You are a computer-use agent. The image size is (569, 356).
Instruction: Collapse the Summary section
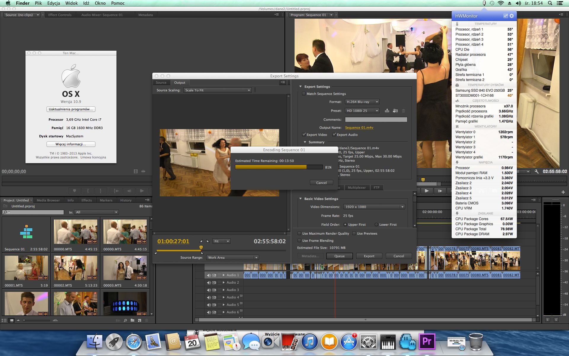[x=305, y=142]
